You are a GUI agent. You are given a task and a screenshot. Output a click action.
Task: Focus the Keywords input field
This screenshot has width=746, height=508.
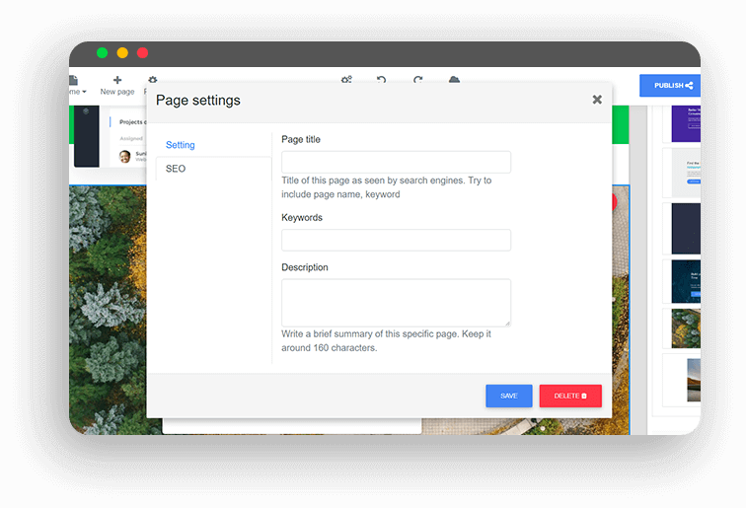(x=396, y=241)
